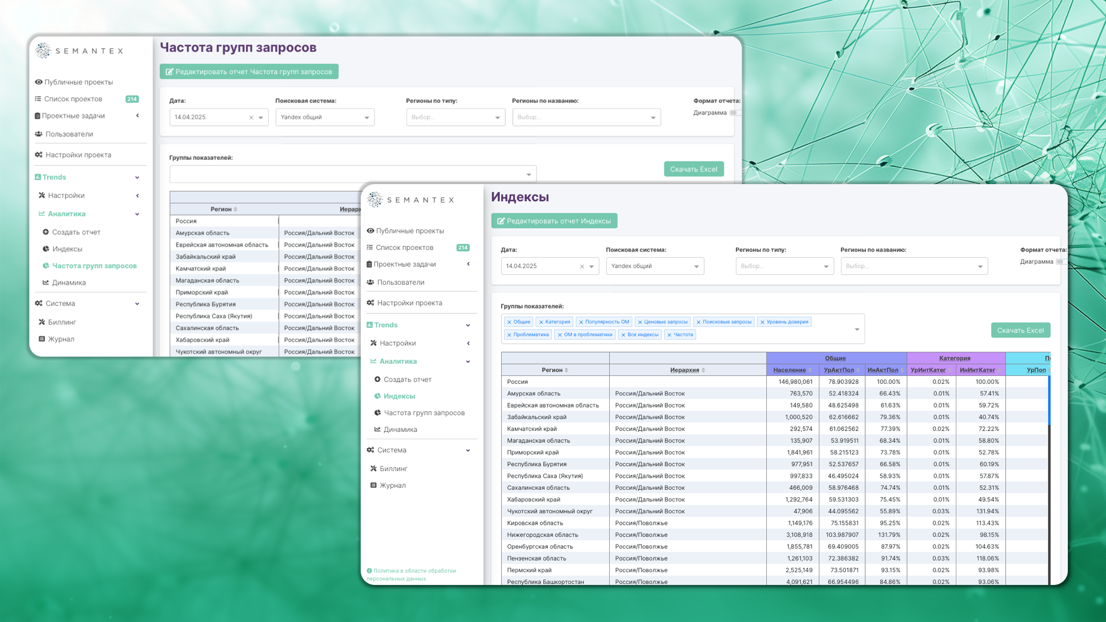Toggle Диаграмма switch in Индексы report
The height and width of the screenshot is (622, 1106).
pos(1060,262)
